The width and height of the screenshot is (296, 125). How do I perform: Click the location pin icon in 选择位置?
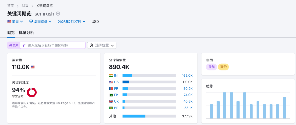click(91, 45)
